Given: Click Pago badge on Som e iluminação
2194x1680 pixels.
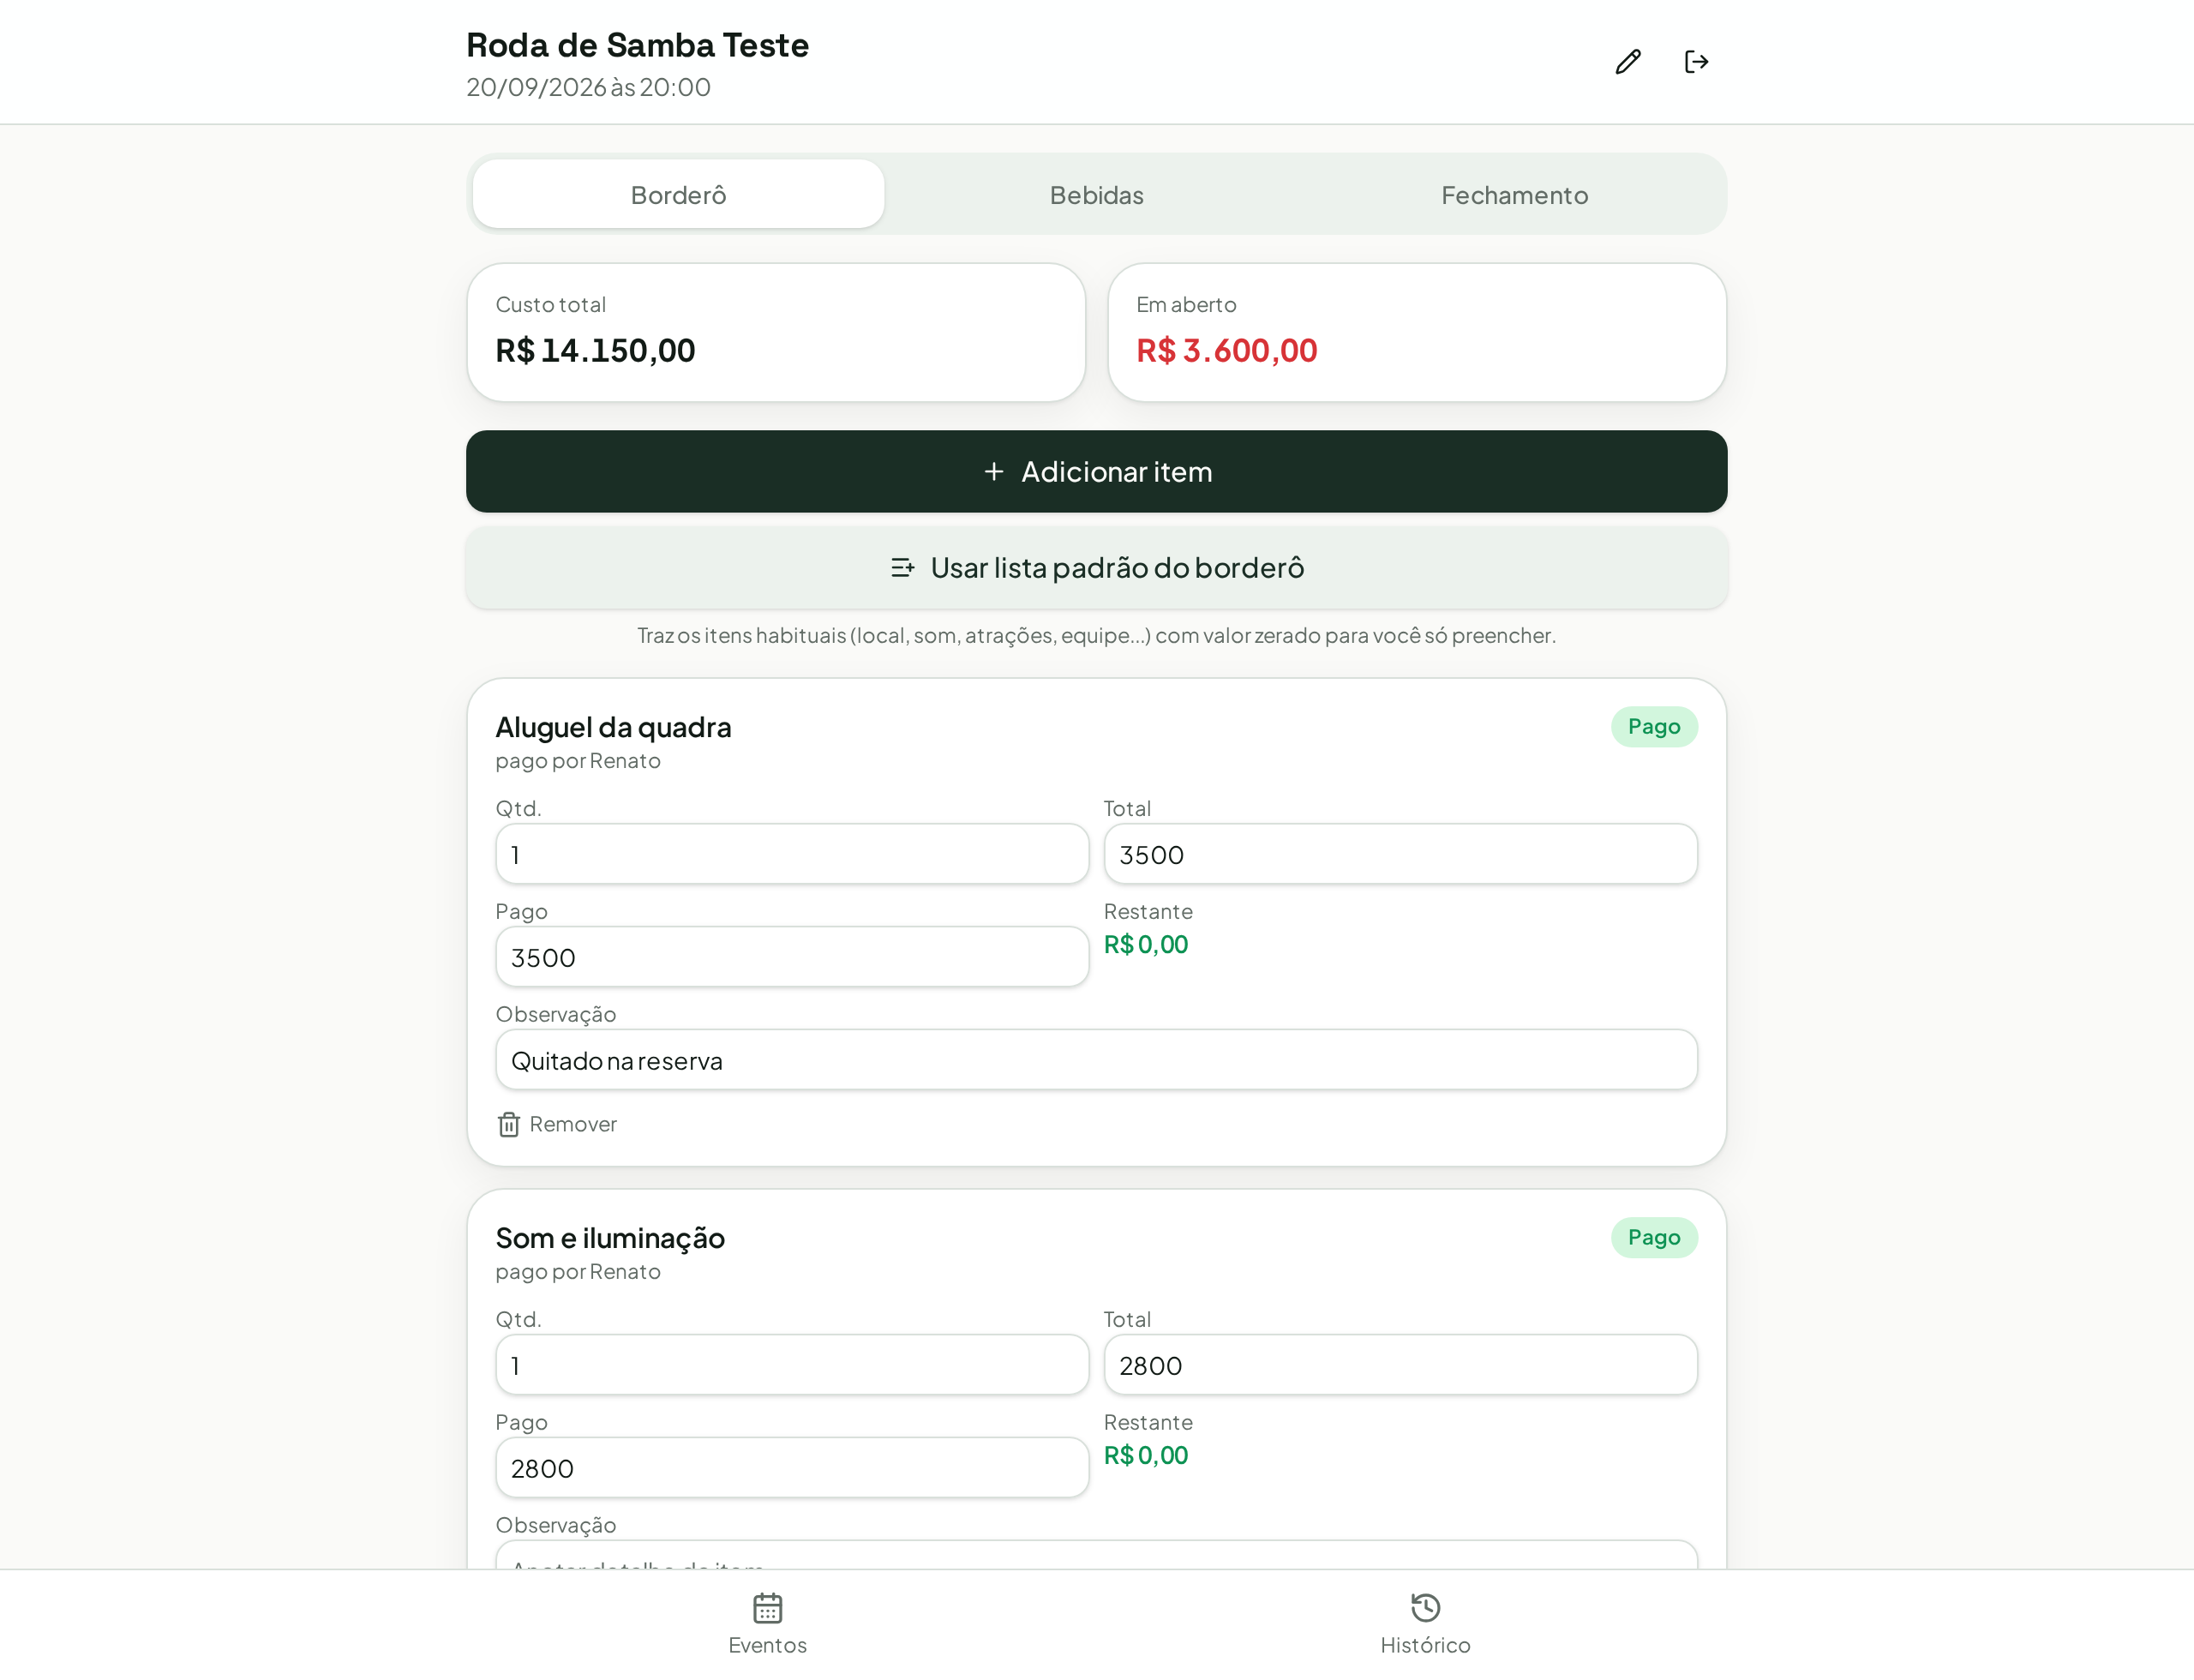Looking at the screenshot, I should tap(1653, 1237).
